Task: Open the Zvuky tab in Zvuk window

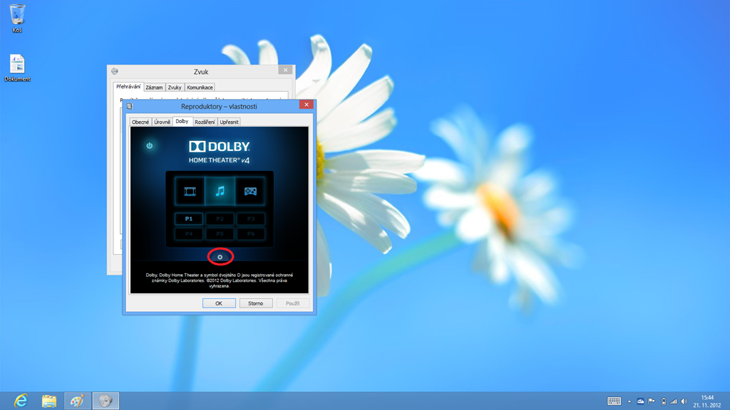Action: [174, 88]
